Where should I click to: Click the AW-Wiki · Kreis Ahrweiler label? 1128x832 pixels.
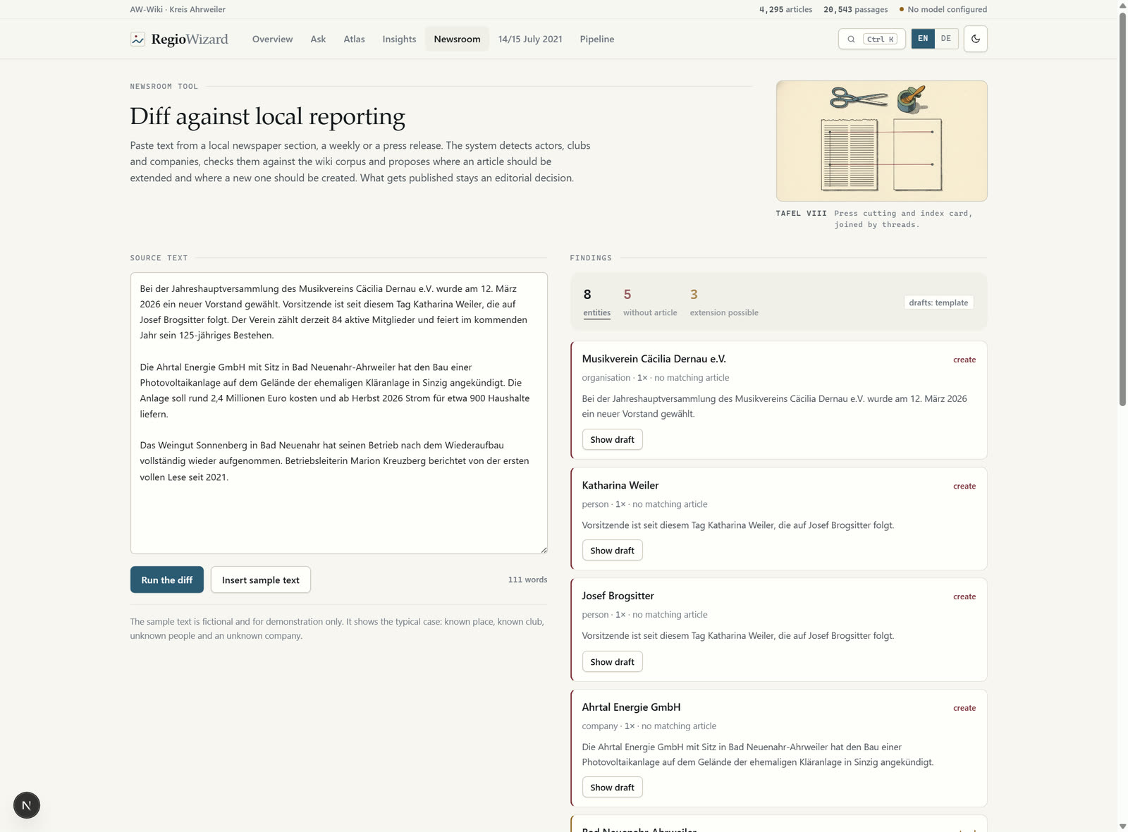click(x=178, y=9)
